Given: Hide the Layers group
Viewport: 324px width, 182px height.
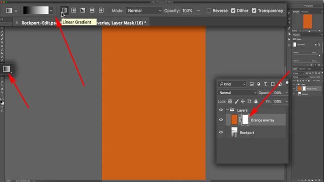Looking at the screenshot, I should 221,110.
